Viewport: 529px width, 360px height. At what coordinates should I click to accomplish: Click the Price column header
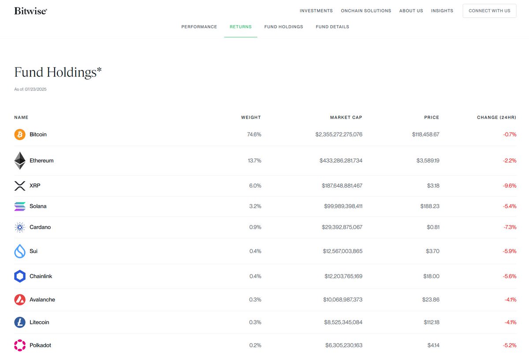point(432,118)
